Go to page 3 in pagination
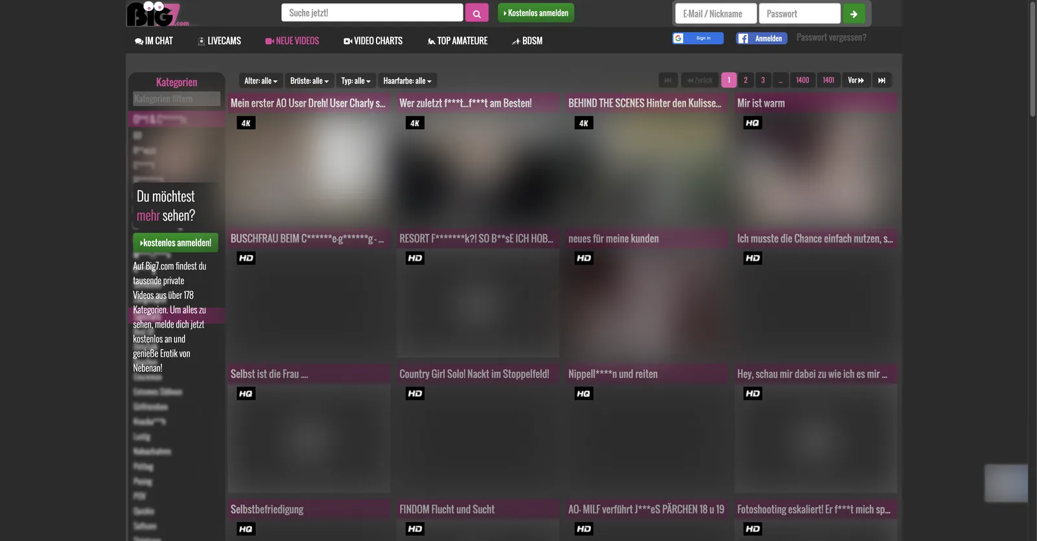 point(763,80)
